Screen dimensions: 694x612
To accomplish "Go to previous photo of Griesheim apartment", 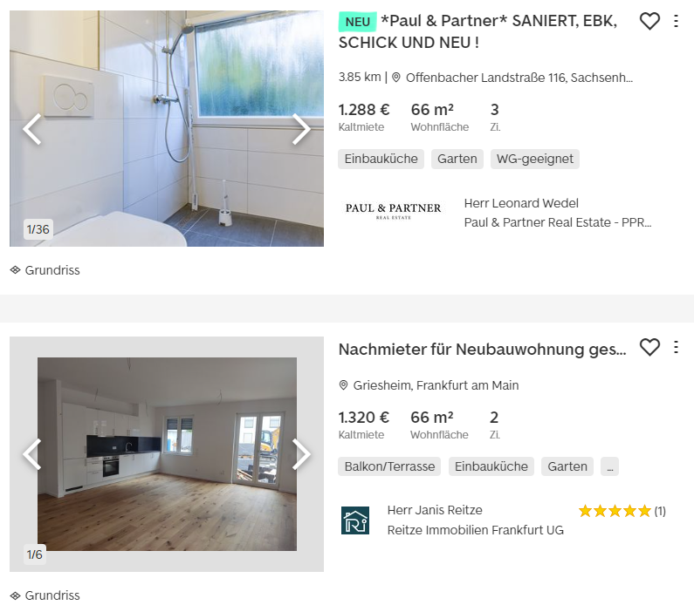I will coord(32,454).
